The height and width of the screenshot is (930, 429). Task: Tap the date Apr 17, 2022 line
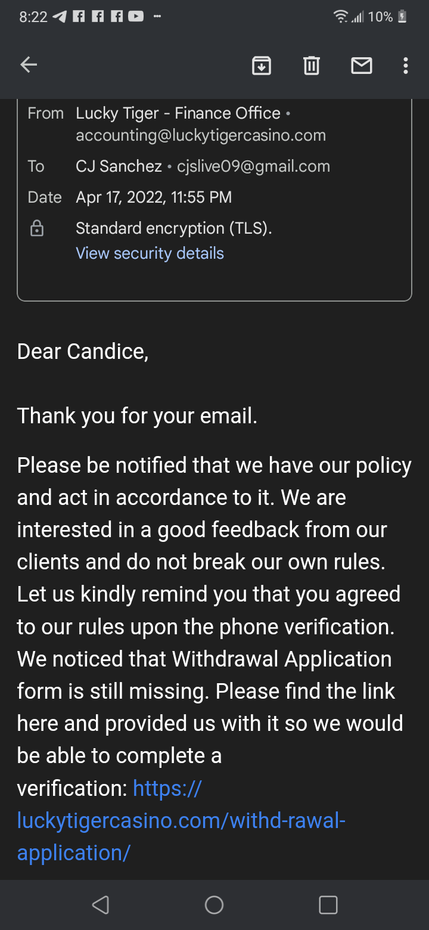(154, 197)
